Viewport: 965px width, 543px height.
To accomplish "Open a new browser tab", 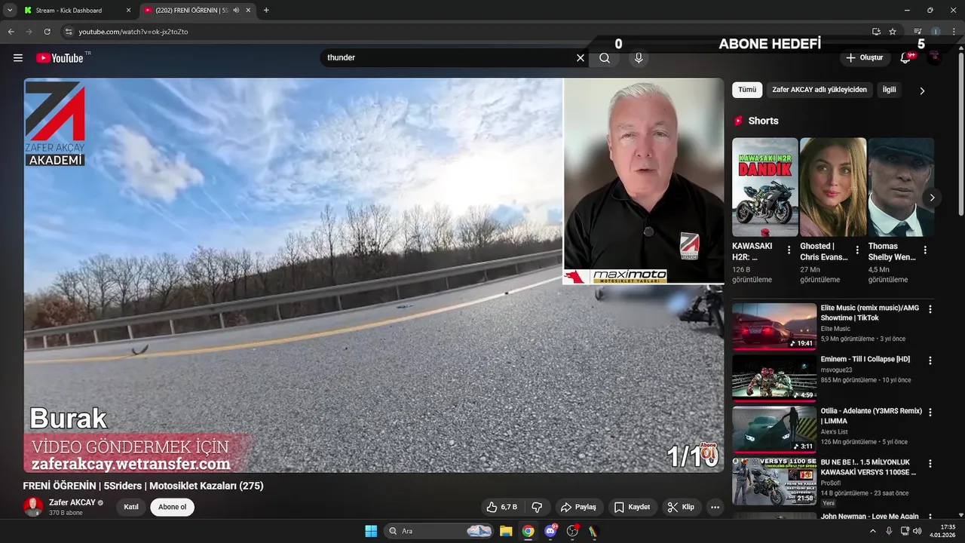I will [x=266, y=11].
